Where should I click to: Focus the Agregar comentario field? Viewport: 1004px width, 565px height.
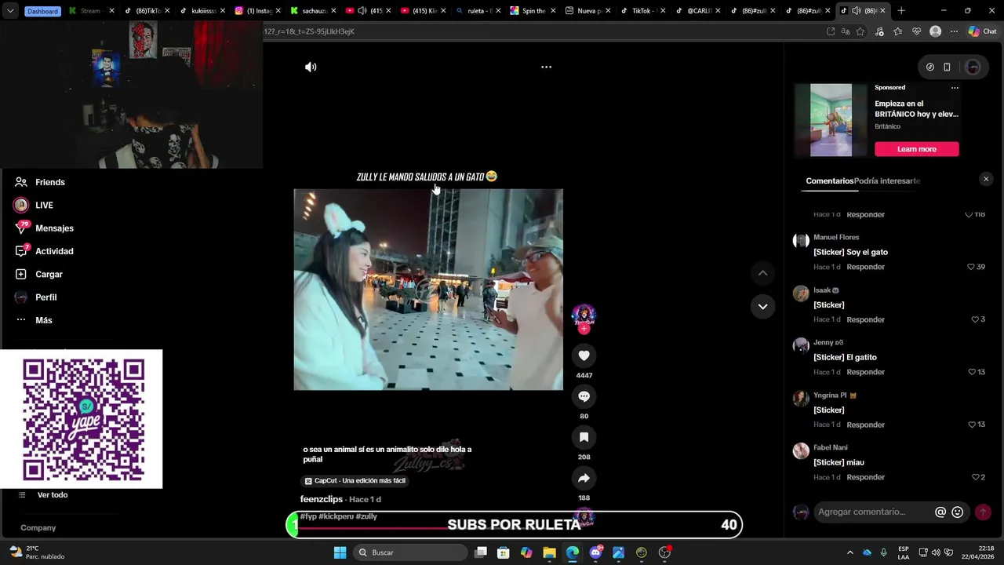873,512
